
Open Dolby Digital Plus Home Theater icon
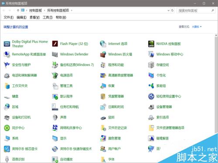tap(7, 44)
